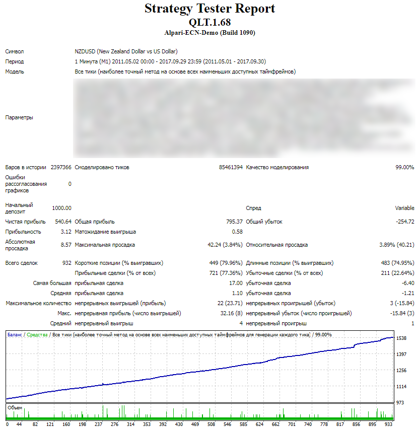Click expected payoff value '0.58'
The height and width of the screenshot is (430, 419).
click(237, 232)
